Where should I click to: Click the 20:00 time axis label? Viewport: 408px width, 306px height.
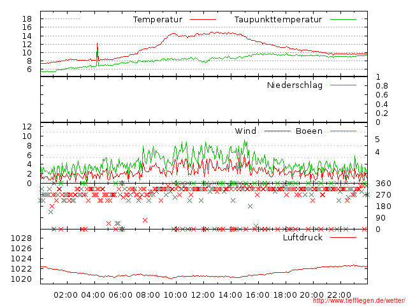[x=312, y=295]
